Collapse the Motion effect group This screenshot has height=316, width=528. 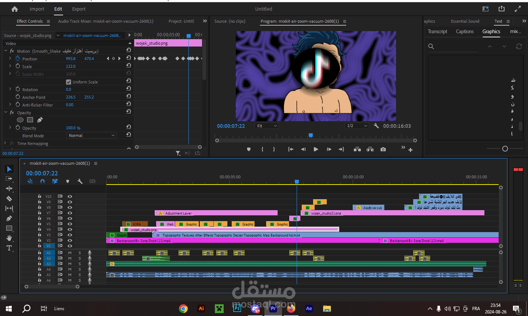tap(5, 51)
